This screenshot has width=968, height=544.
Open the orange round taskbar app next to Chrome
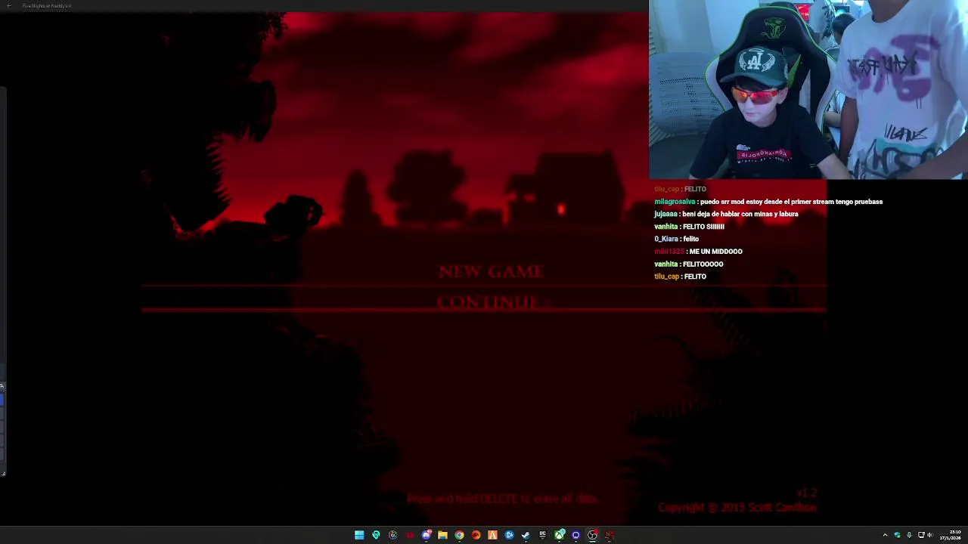476,535
